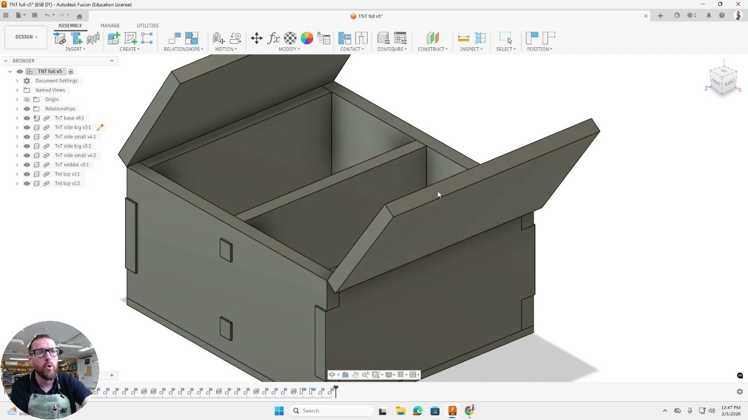Close the TNT full v5 document tab
Image resolution: width=748 pixels, height=420 pixels.
click(646, 16)
